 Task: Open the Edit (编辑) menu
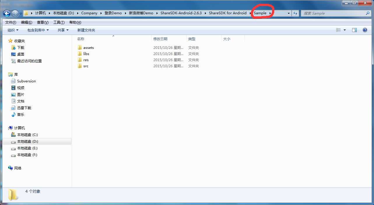pos(27,22)
